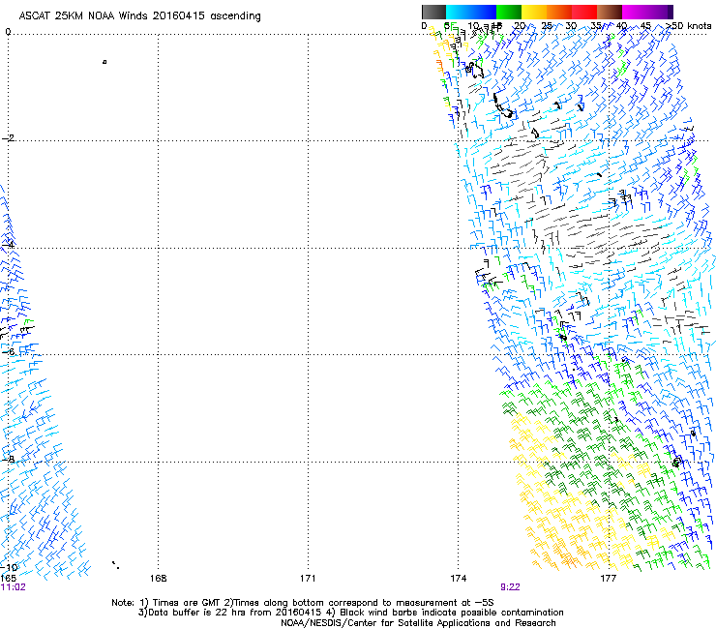Click the black island outline just east of 174E near 1S
The width and height of the screenshot is (716, 629).
point(474,70)
